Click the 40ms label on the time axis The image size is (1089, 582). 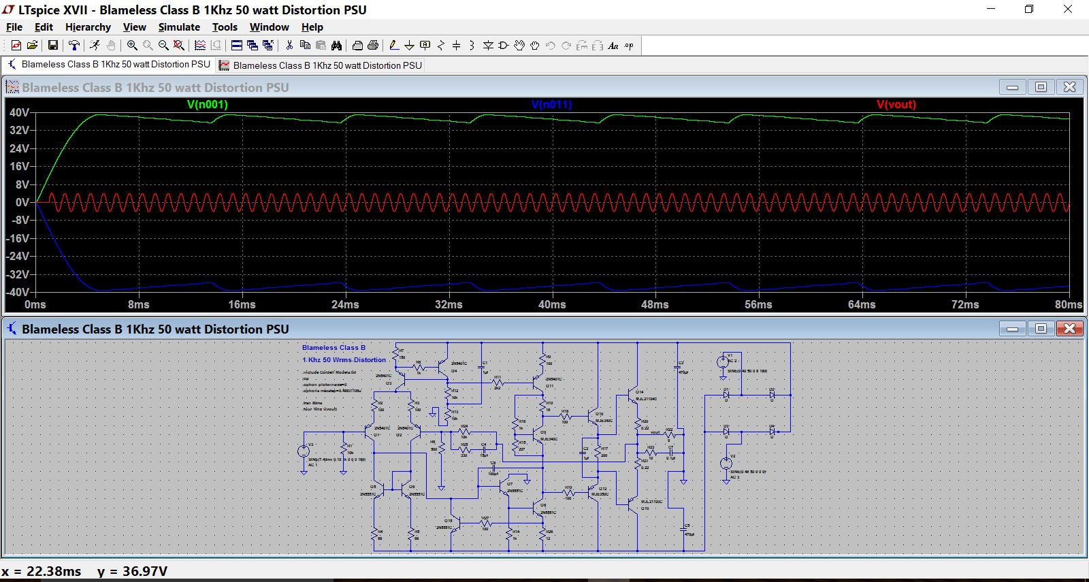552,304
